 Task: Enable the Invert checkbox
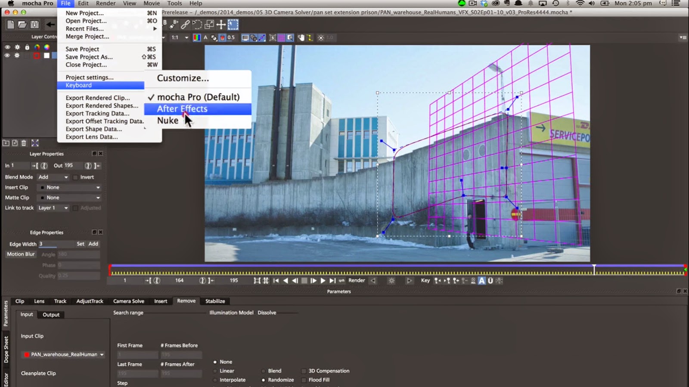[76, 177]
